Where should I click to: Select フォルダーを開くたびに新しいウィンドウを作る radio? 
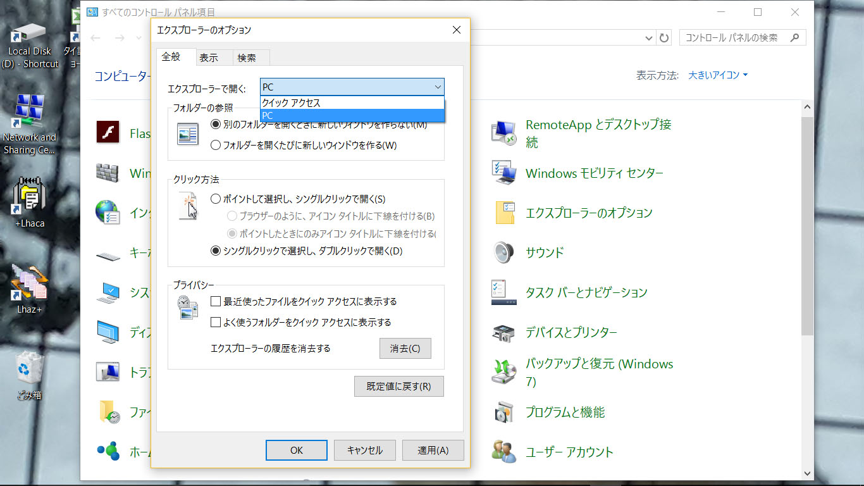[216, 145]
